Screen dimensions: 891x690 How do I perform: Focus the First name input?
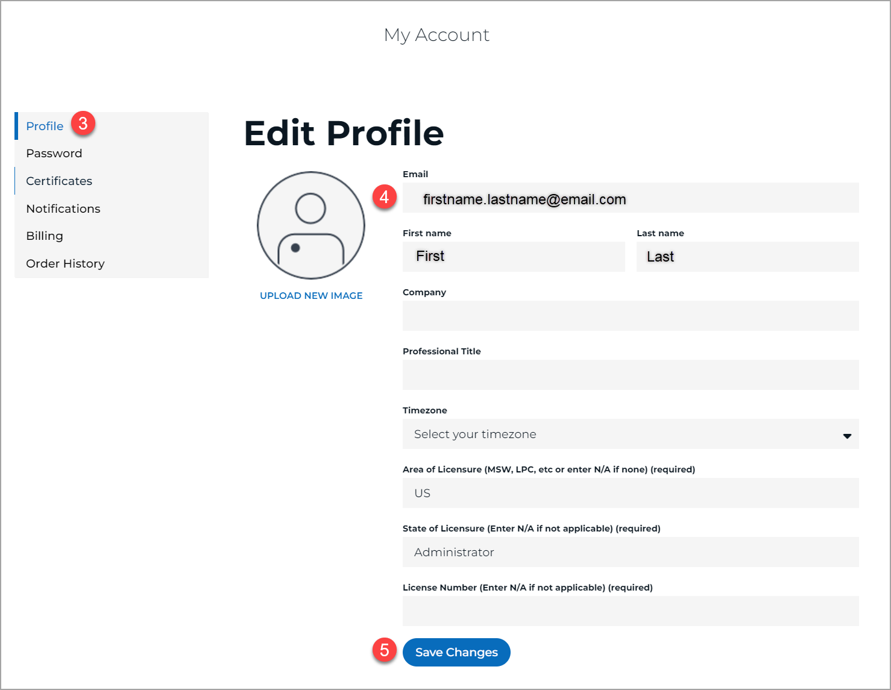point(513,257)
